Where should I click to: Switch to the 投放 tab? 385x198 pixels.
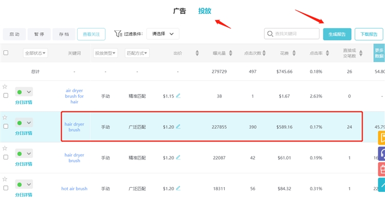pyautogui.click(x=205, y=11)
